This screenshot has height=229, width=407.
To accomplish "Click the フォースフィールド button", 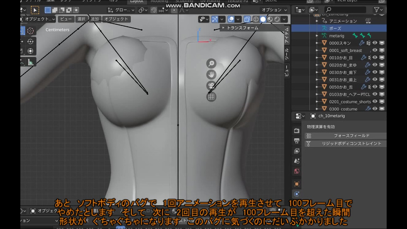I will coord(351,136).
